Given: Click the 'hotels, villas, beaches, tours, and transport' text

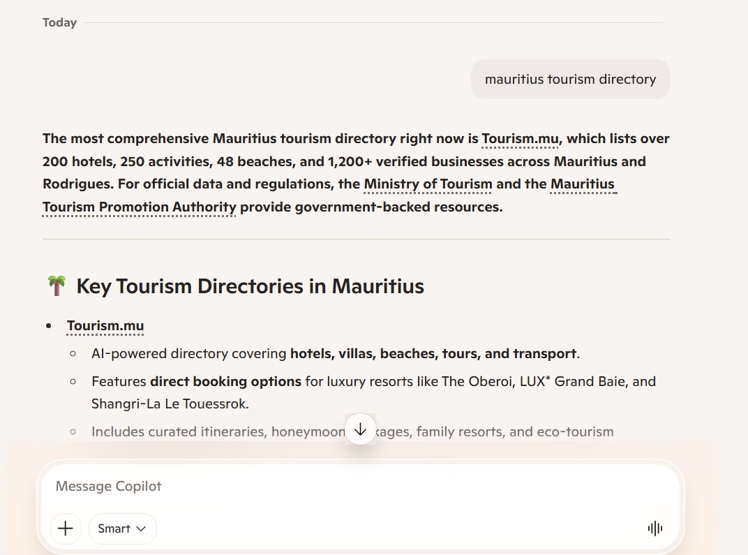Looking at the screenshot, I should 433,354.
